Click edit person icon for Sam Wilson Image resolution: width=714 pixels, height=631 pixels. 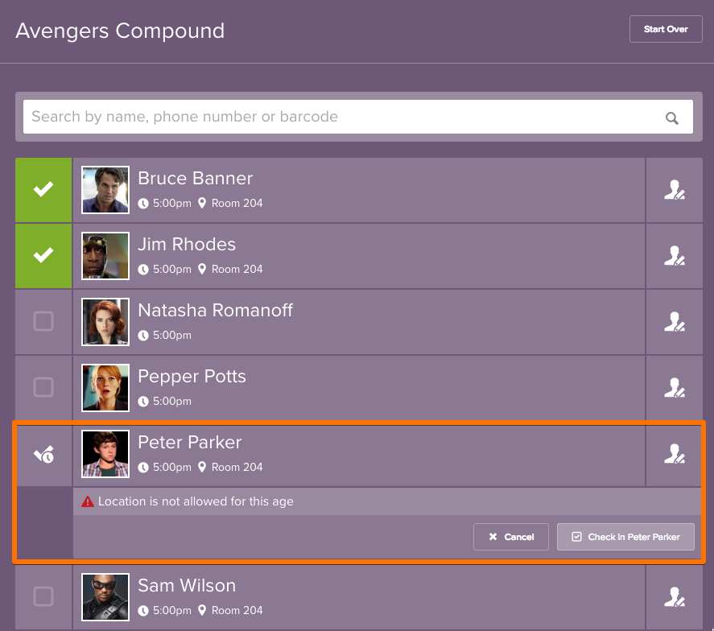pyautogui.click(x=674, y=597)
